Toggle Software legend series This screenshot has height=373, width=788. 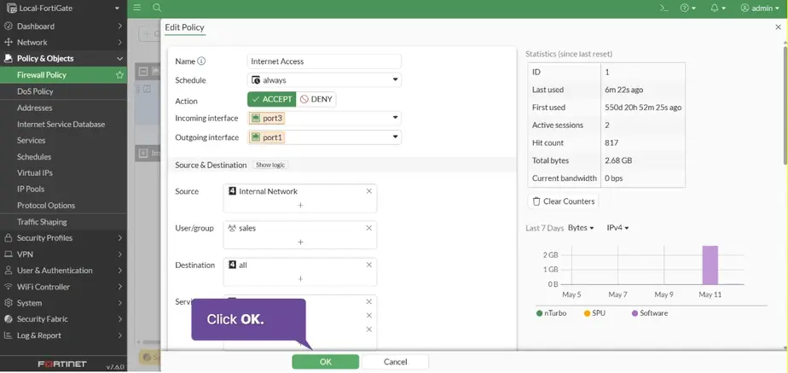click(649, 313)
